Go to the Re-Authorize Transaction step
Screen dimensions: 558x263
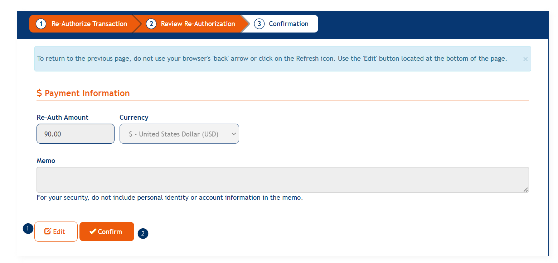89,24
